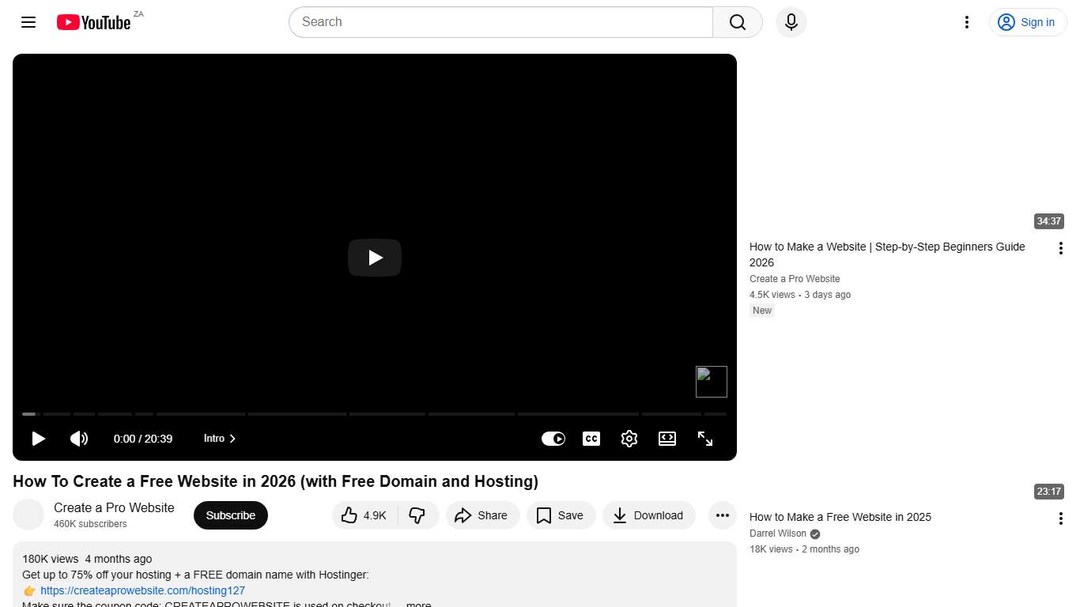1080x607 pixels.
Task: Open the main hamburger menu
Action: coord(28,22)
